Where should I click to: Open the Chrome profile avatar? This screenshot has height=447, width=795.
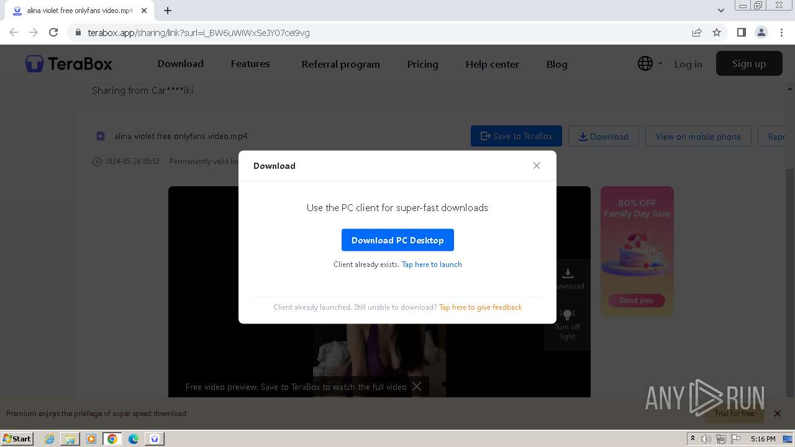(761, 32)
